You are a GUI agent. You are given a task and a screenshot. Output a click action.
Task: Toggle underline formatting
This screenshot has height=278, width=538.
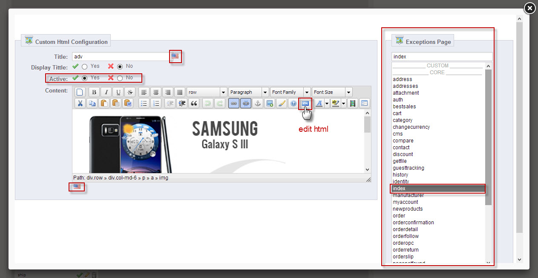click(118, 92)
